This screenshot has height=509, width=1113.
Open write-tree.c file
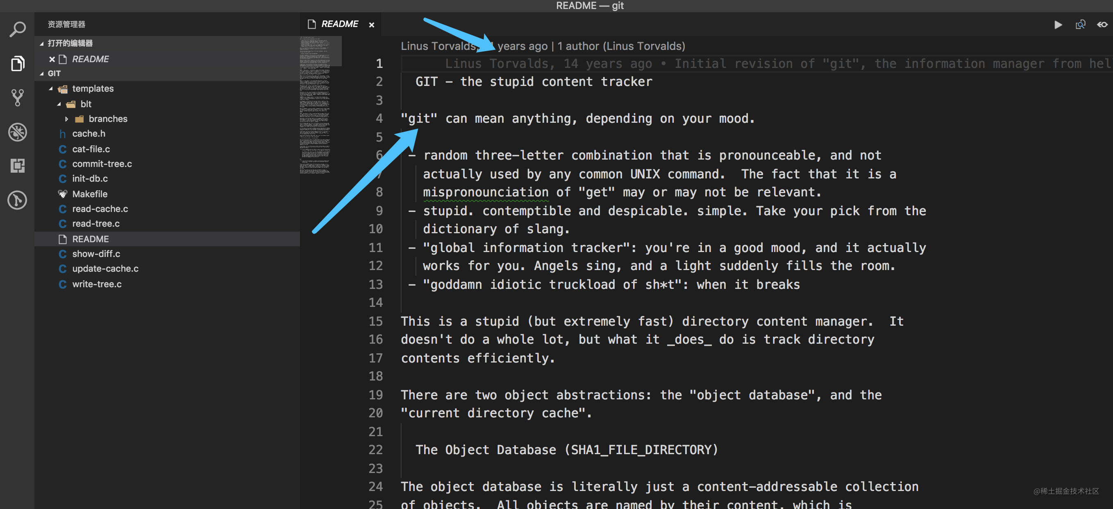tap(97, 284)
